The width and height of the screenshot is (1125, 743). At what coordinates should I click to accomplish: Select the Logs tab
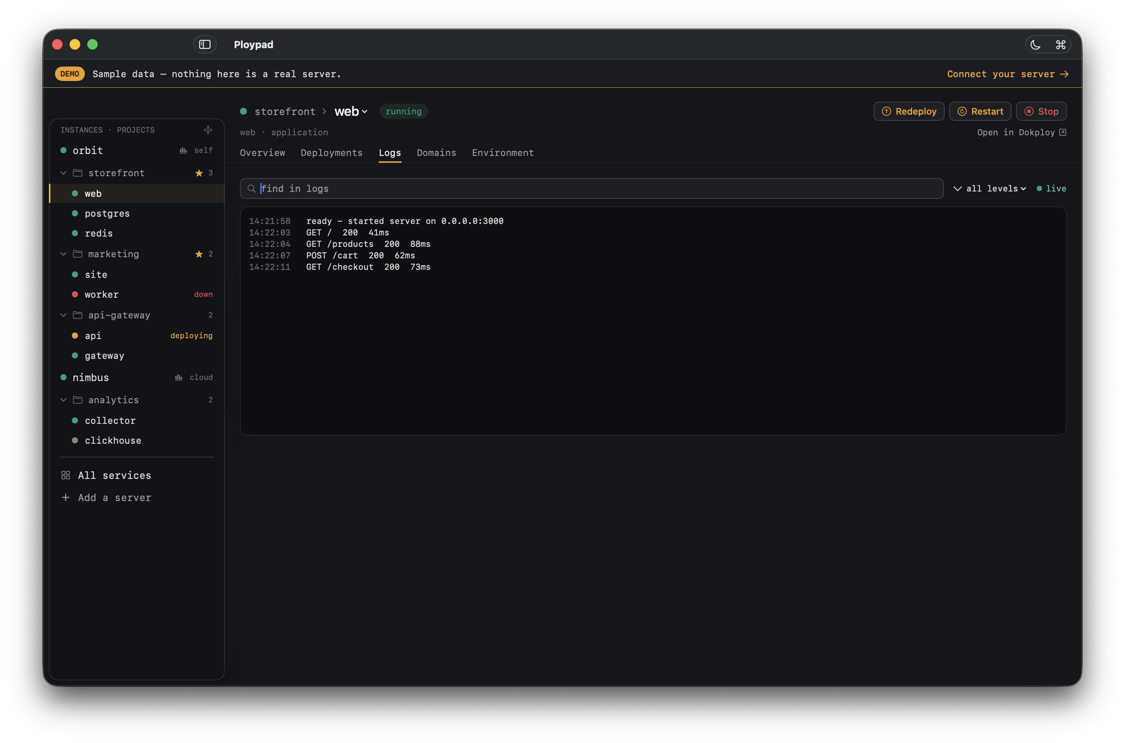(390, 152)
